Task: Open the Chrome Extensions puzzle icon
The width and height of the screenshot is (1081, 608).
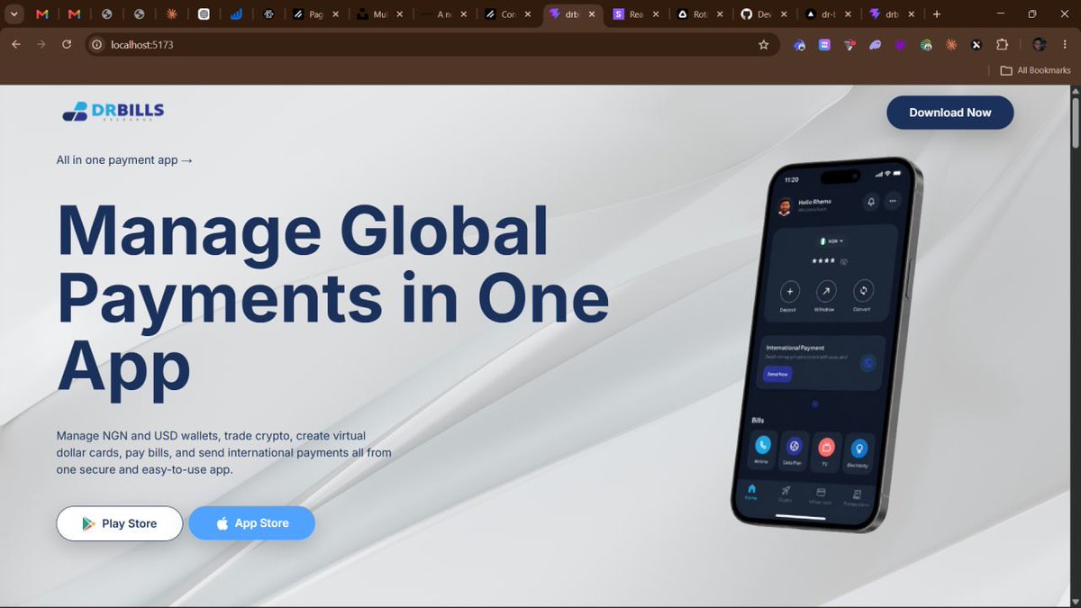Action: tap(1002, 44)
